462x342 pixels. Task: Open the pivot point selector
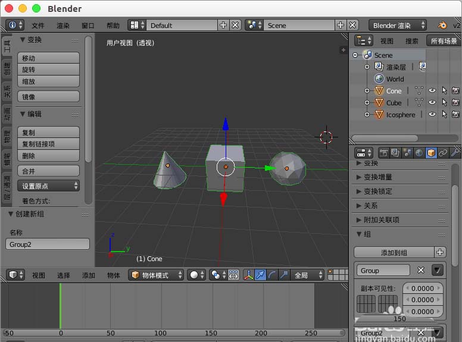218,275
